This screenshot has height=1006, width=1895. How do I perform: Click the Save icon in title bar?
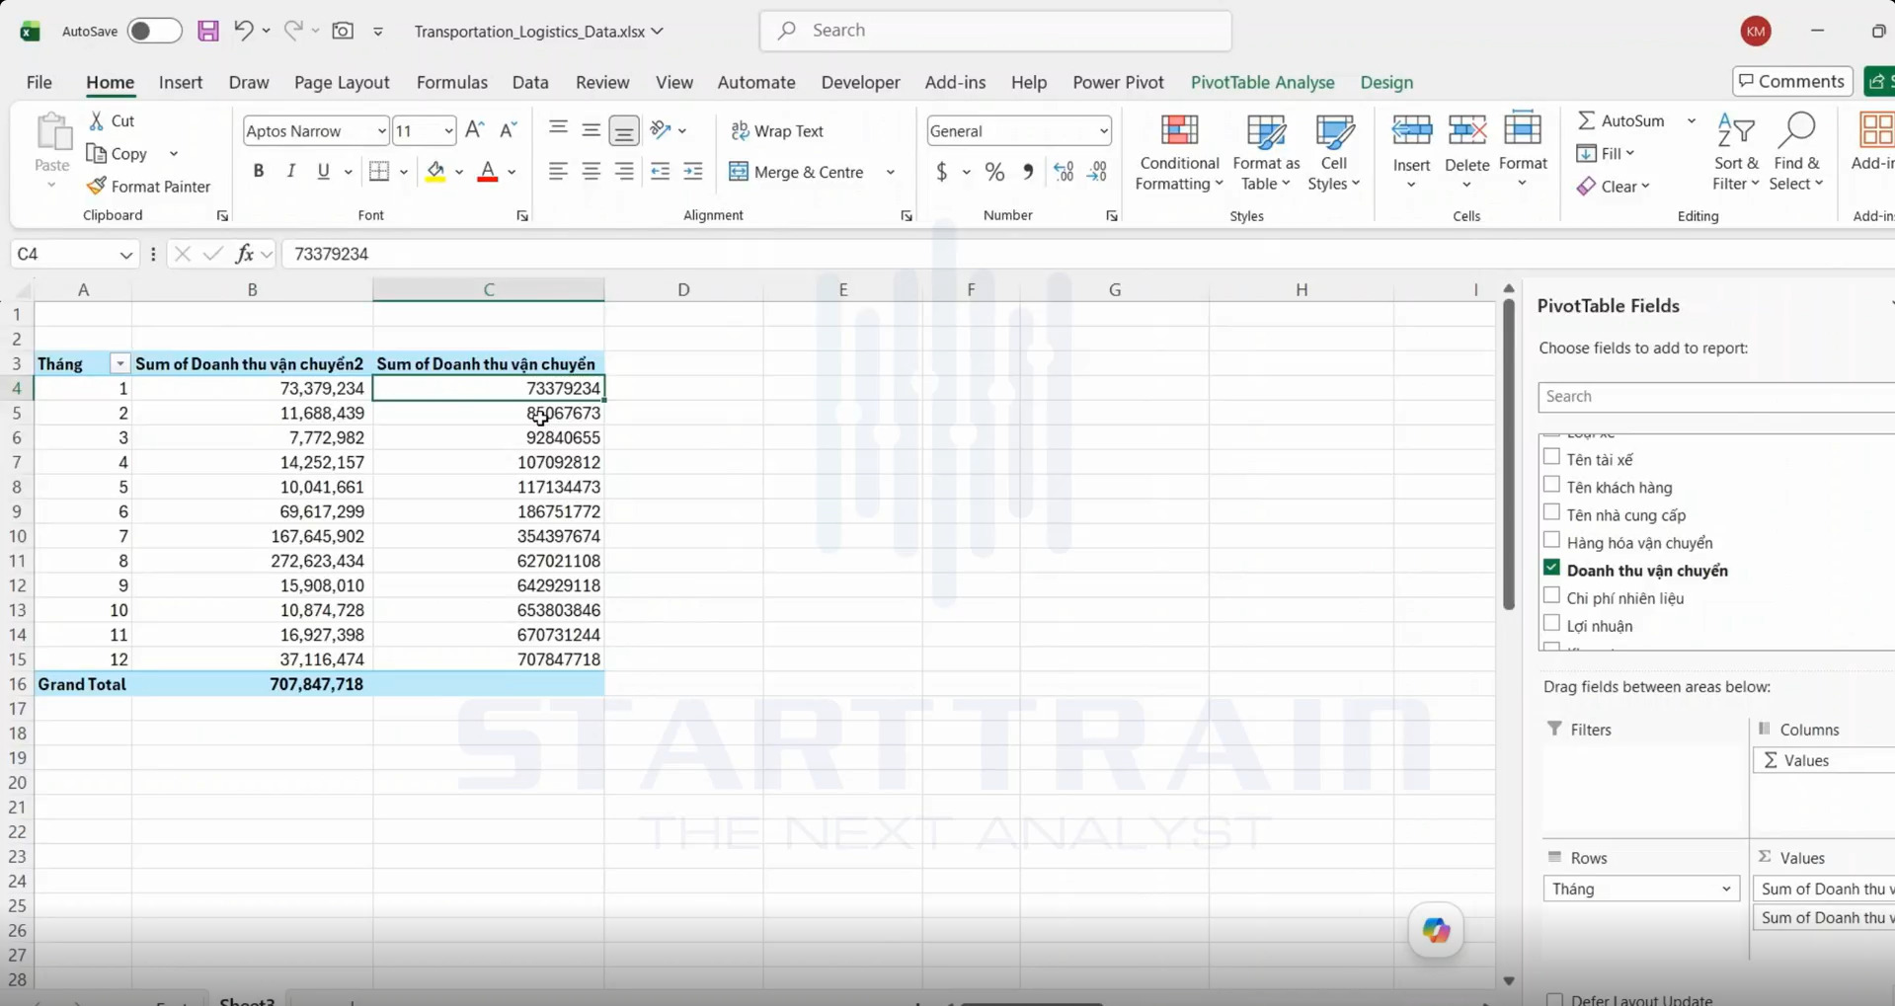[x=207, y=31]
